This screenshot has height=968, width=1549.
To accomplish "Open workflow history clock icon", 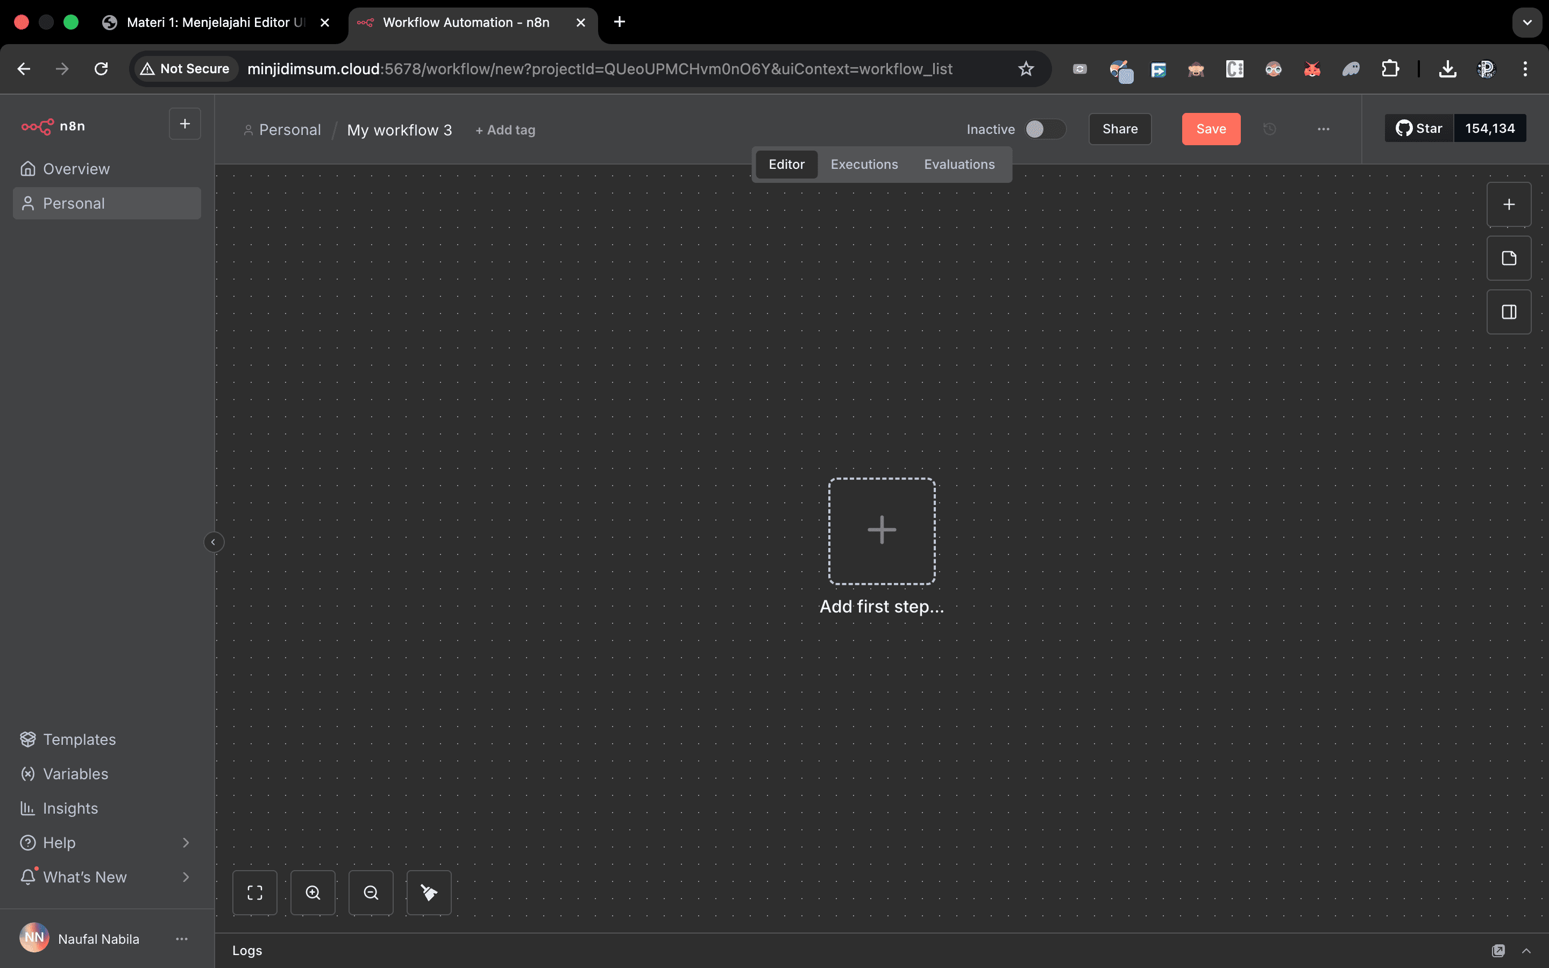I will point(1270,129).
